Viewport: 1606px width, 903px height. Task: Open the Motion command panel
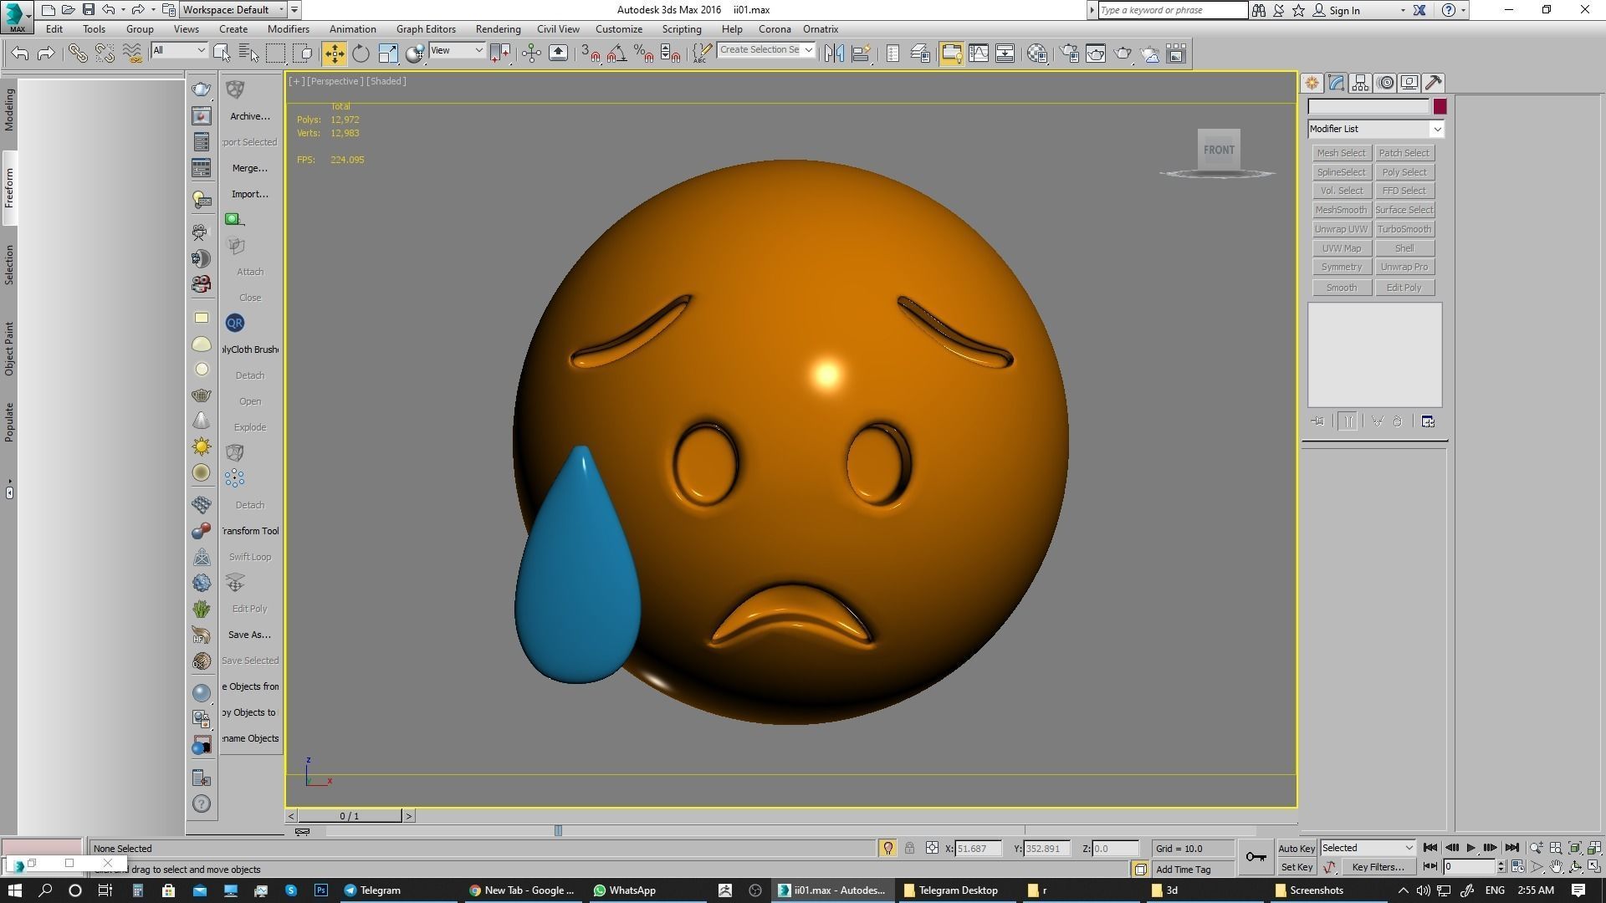point(1385,83)
